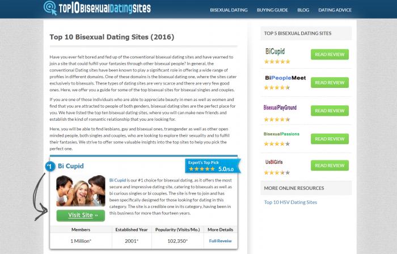Open the Full Review link
Viewport: 397px width, 254px height.
(x=220, y=241)
